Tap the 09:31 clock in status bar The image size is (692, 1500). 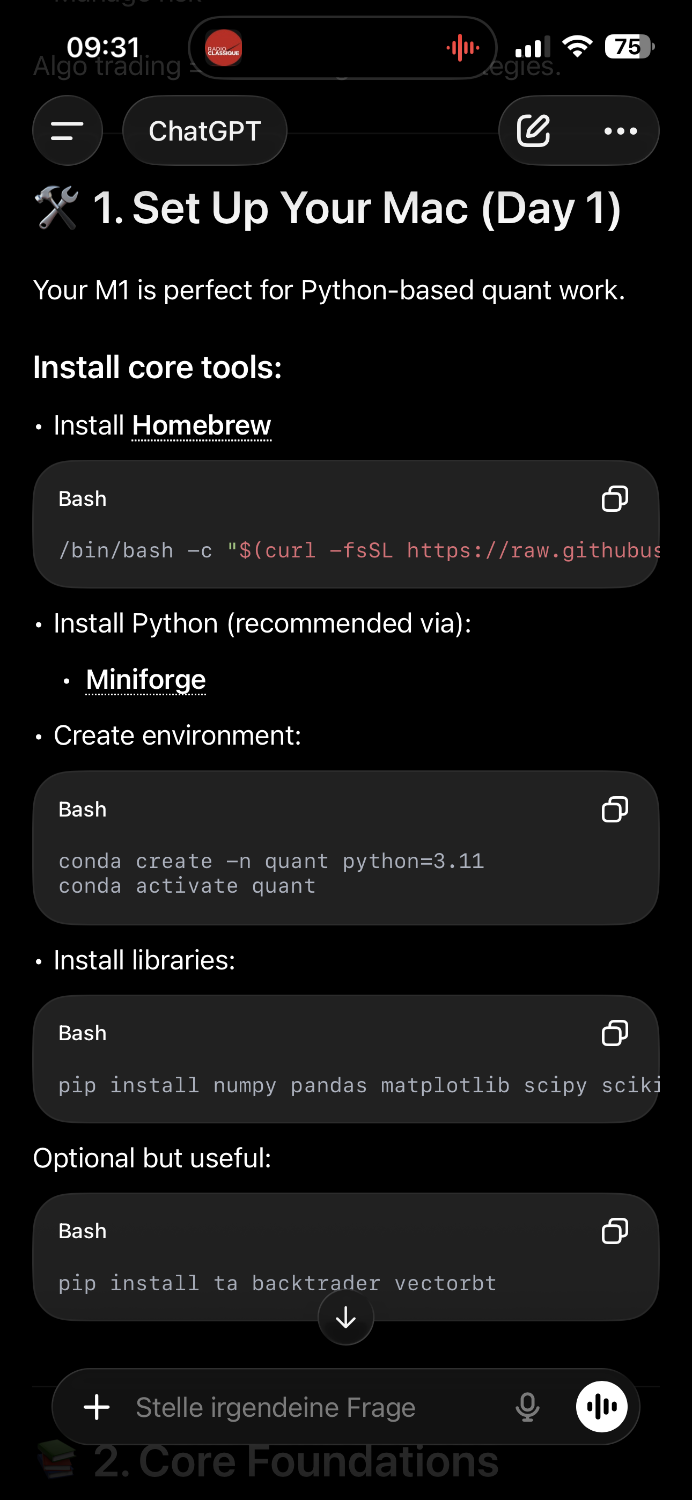[104, 47]
